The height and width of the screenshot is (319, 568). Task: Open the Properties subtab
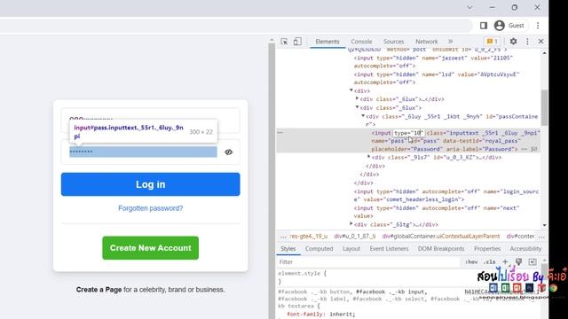487,249
